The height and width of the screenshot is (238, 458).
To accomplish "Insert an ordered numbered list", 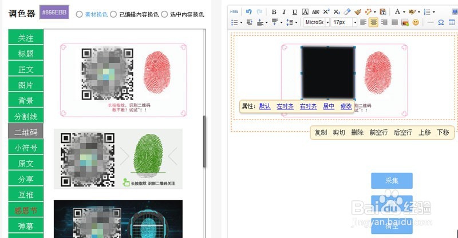I will click(427, 12).
